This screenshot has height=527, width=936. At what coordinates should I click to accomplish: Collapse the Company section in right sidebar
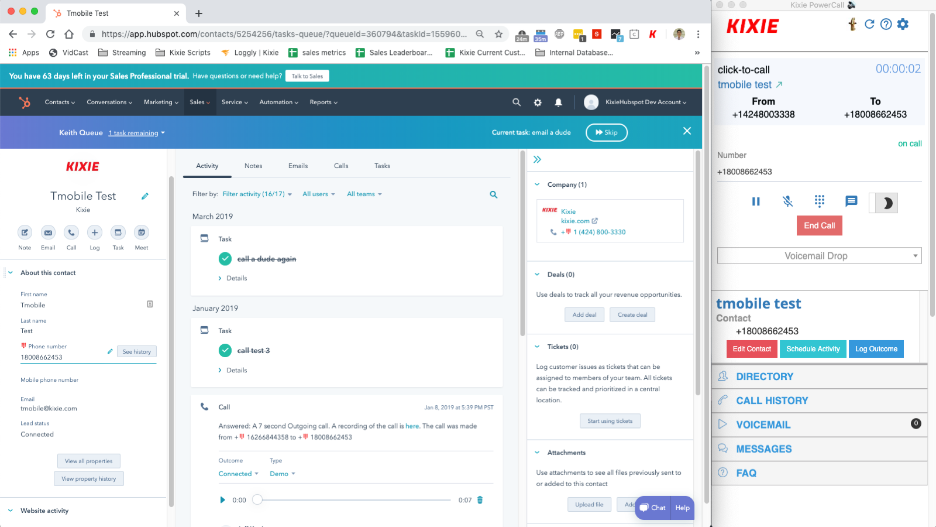537,184
